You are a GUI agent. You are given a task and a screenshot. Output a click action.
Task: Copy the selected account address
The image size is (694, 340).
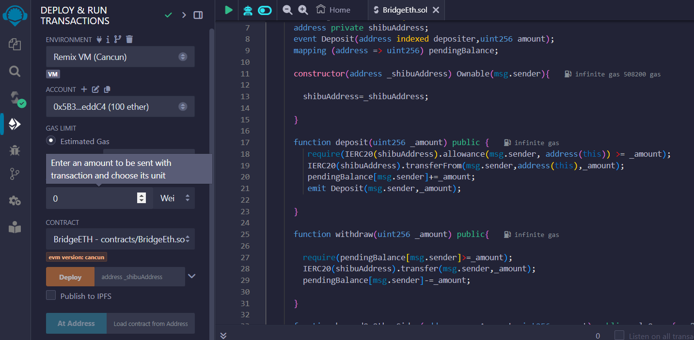click(107, 89)
